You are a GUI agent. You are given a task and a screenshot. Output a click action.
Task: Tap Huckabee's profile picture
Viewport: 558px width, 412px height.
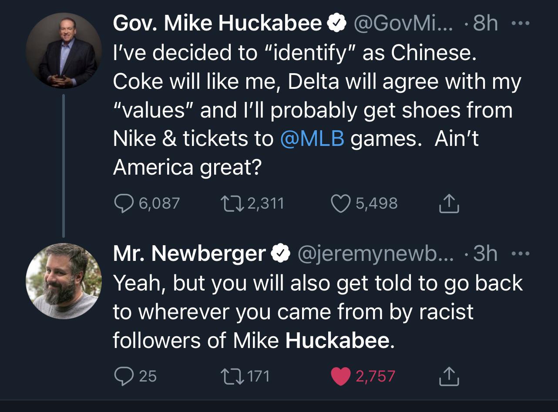[x=64, y=51]
